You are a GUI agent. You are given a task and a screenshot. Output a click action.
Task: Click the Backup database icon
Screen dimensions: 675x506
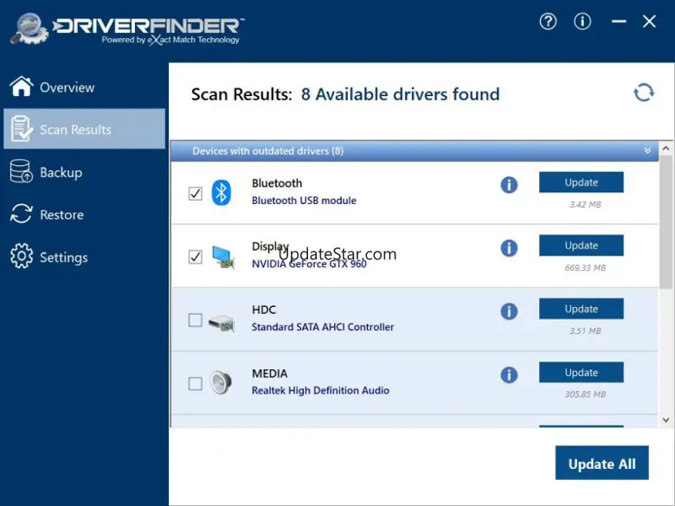[x=22, y=171]
